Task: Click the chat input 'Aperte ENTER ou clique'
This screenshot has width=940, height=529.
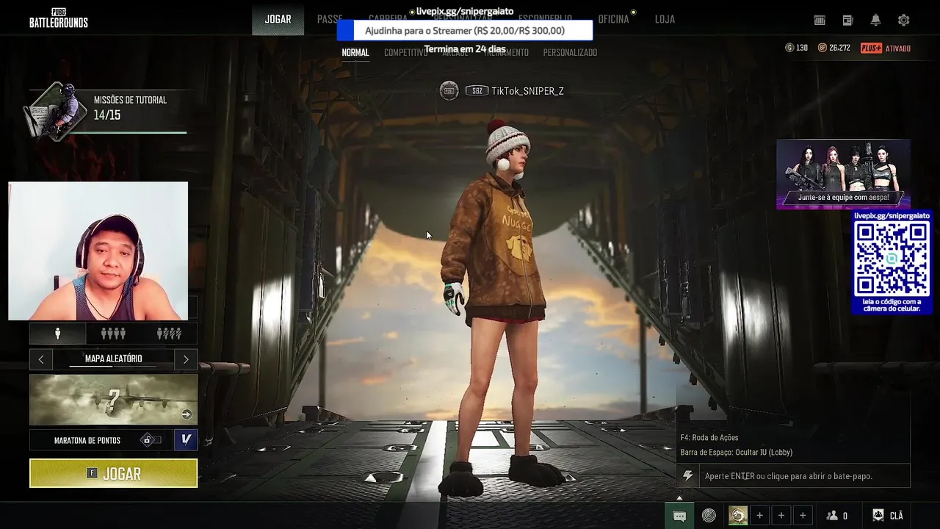Action: click(804, 476)
